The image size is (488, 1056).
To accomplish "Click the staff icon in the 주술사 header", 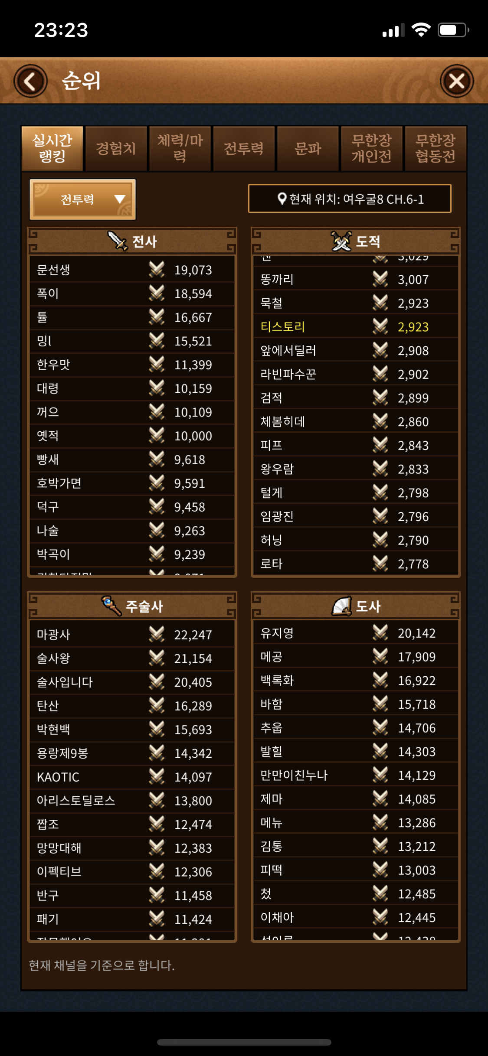I will (111, 606).
